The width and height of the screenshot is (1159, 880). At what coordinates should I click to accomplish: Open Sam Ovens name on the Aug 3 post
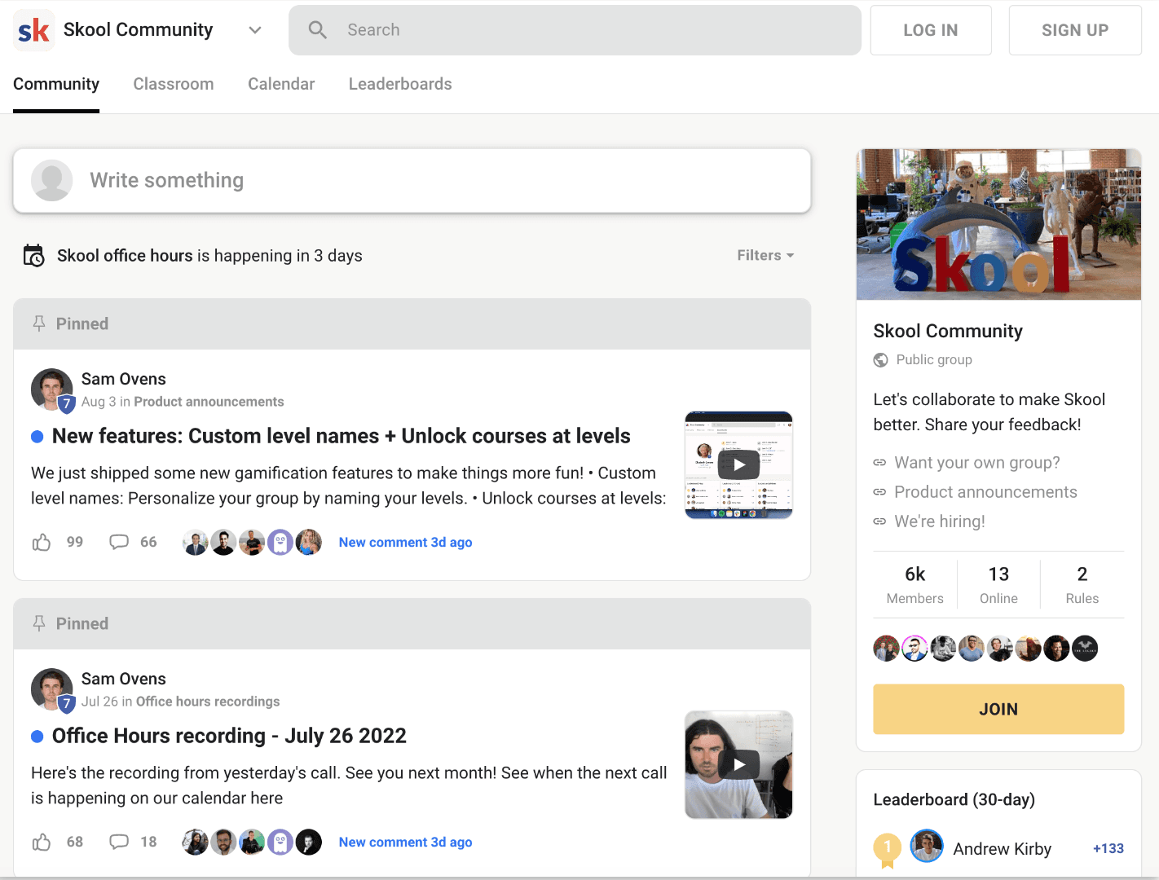(x=124, y=379)
